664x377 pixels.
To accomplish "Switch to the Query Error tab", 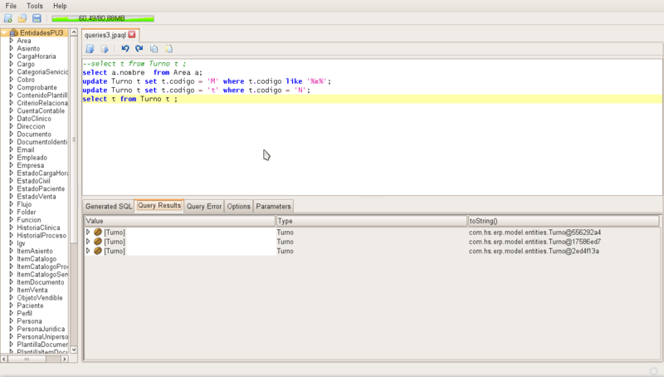I will [x=204, y=206].
